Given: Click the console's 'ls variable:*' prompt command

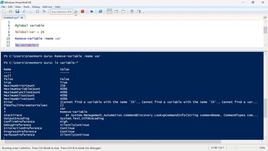Looking at the screenshot, I should [x=66, y=63].
